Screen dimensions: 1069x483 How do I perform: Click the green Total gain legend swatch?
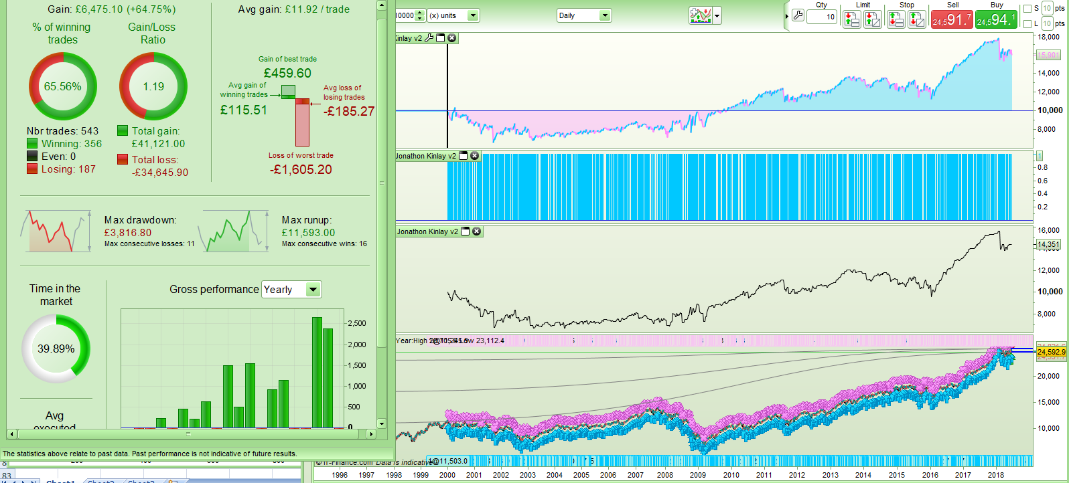pyautogui.click(x=123, y=131)
